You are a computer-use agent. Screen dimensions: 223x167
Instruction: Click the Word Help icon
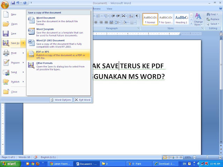click(x=221, y=9)
